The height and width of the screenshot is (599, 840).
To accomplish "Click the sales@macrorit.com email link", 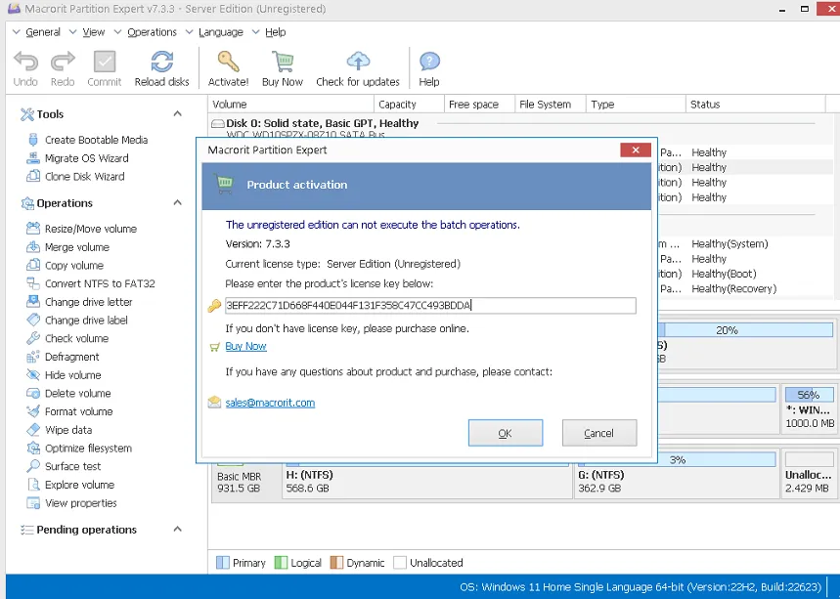I will pyautogui.click(x=270, y=403).
